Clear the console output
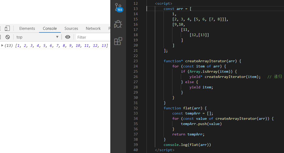284x153 pixels. [8, 37]
